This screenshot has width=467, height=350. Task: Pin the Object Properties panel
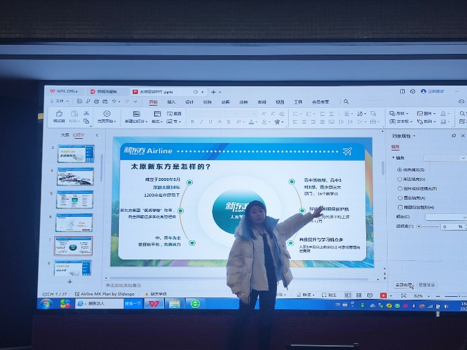click(x=454, y=135)
